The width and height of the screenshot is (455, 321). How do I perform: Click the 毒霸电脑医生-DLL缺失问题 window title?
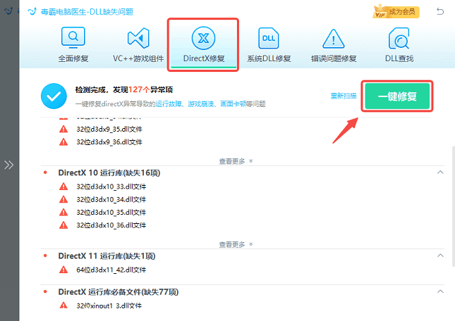[x=87, y=12]
